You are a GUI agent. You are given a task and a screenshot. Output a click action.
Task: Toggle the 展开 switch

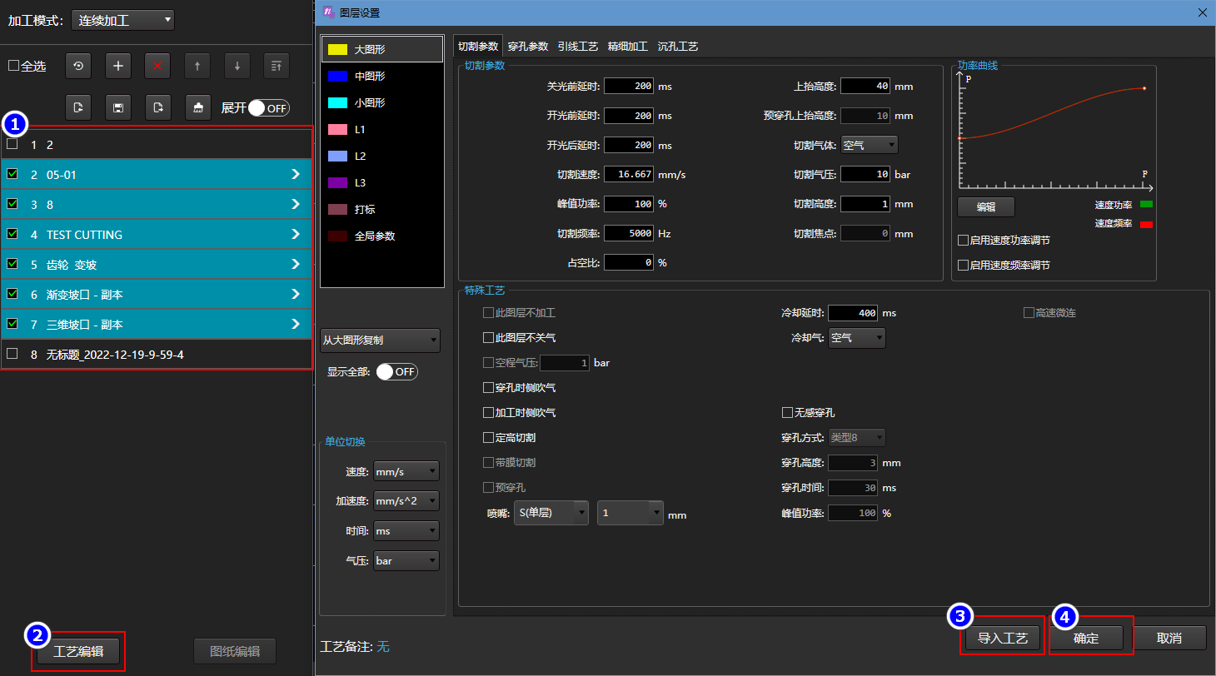pos(268,107)
